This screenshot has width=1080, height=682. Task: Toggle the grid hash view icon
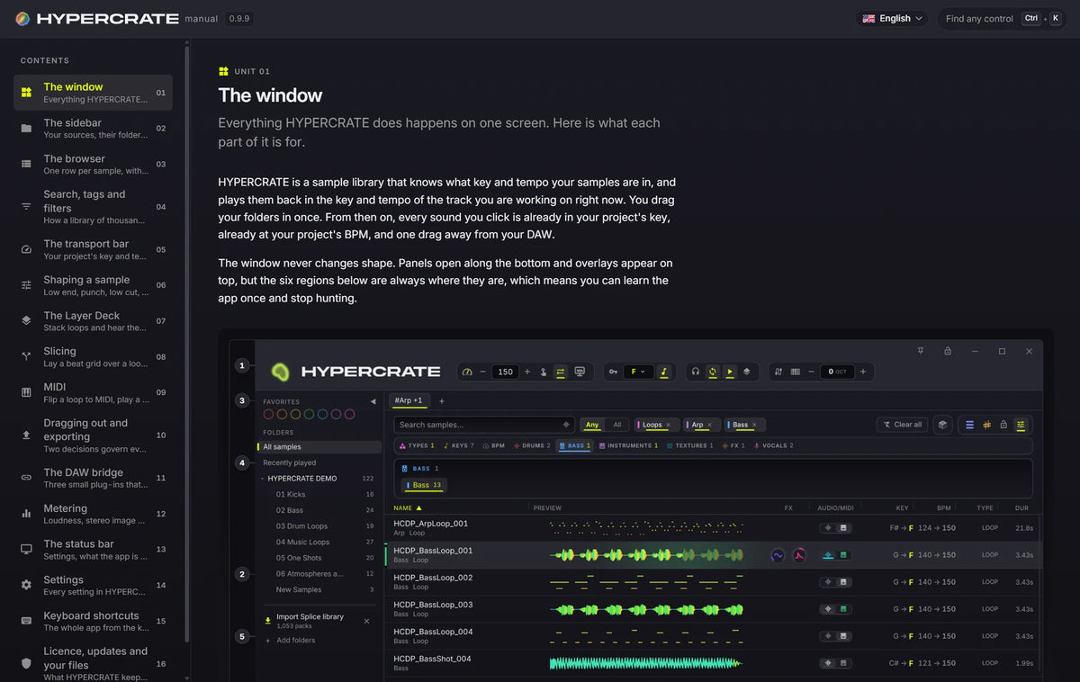click(986, 425)
